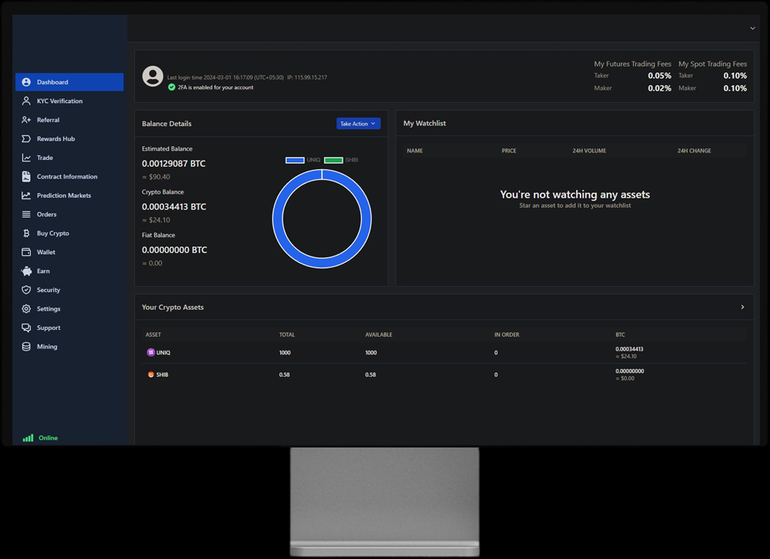Toggle UNIQ series in chart legend
770x559 pixels.
coord(303,160)
